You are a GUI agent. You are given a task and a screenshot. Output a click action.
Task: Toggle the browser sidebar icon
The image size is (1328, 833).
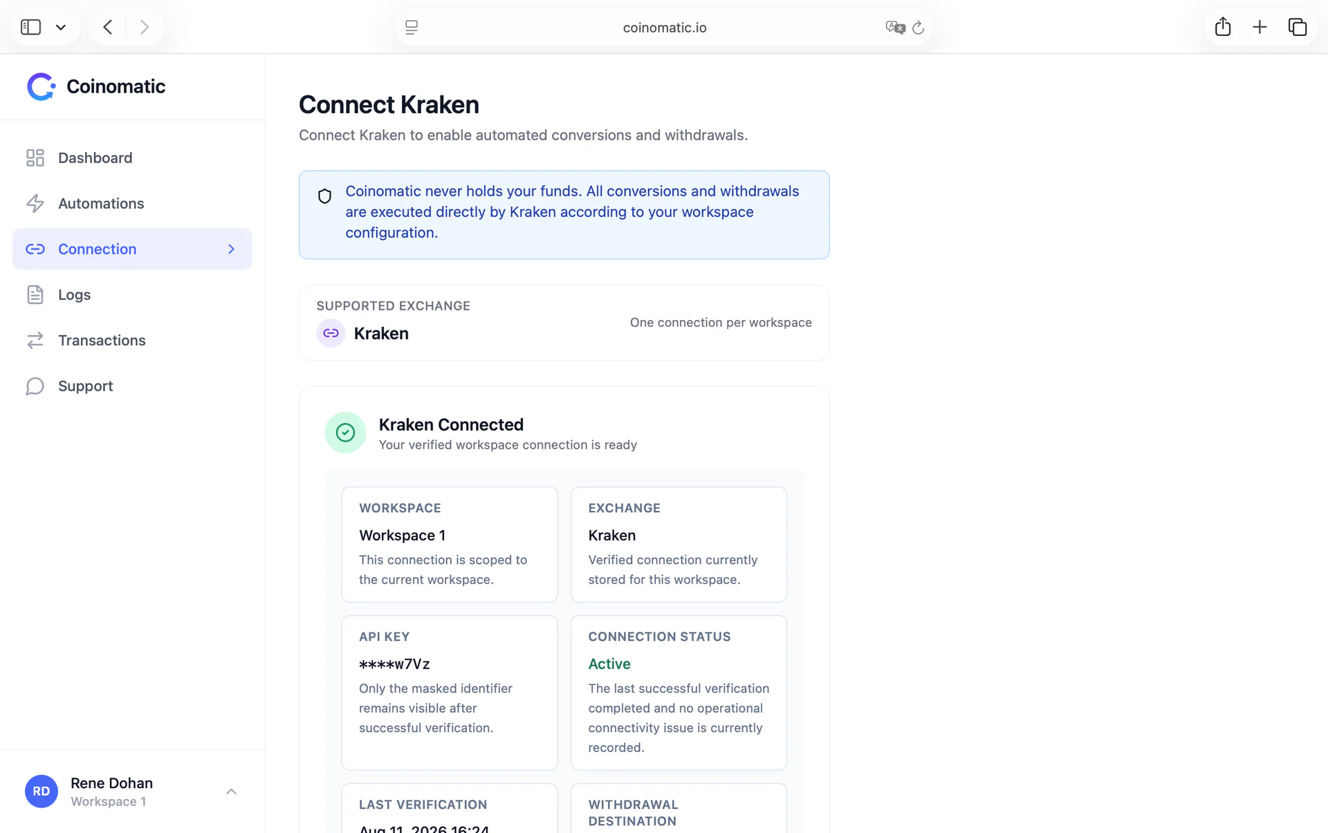pyautogui.click(x=30, y=27)
